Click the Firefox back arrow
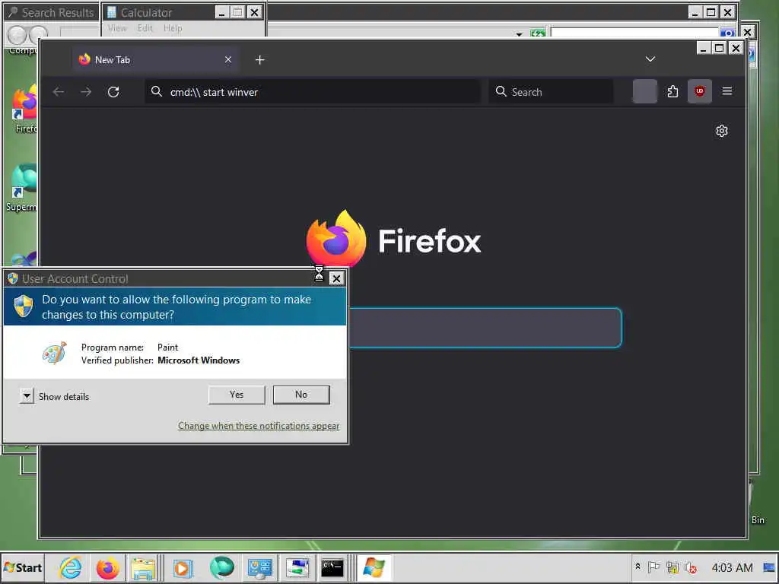The height and width of the screenshot is (584, 779). (x=58, y=92)
